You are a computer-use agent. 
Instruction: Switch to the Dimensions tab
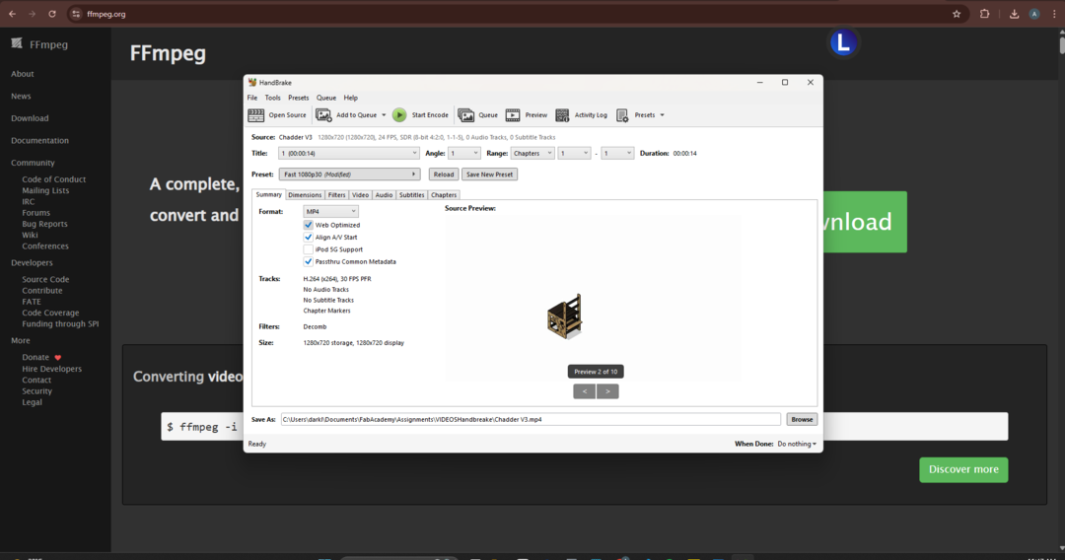tap(305, 195)
